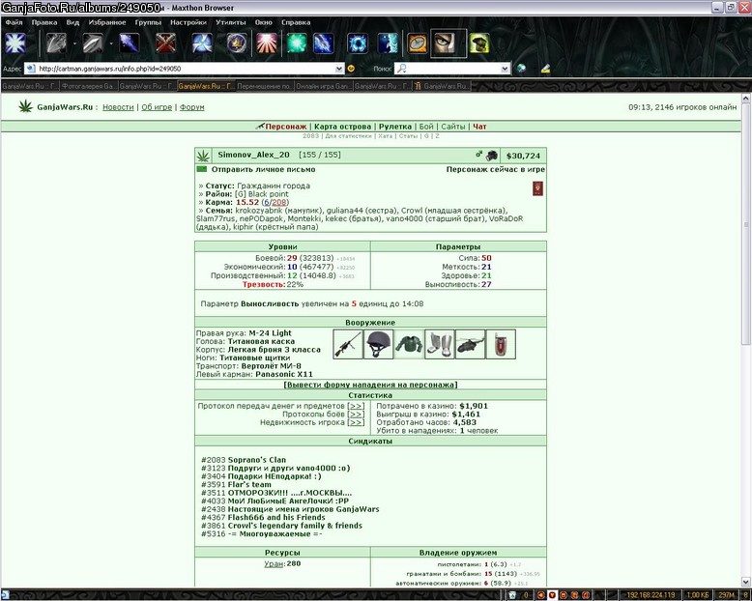752x601 pixels.
Task: Click inside the Поиск search field
Action: click(453, 69)
